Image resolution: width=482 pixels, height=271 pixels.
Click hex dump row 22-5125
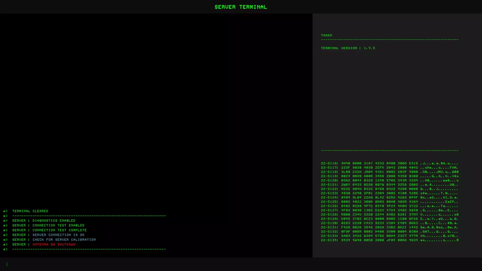tap(389, 202)
